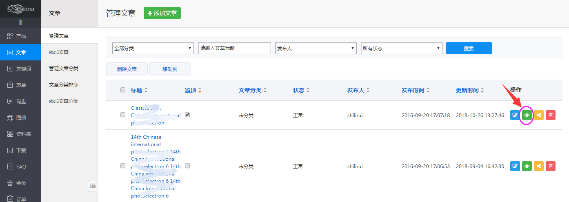The height and width of the screenshot is (202, 569).
Task: Click the submenu collapse icon
Action: point(93,186)
